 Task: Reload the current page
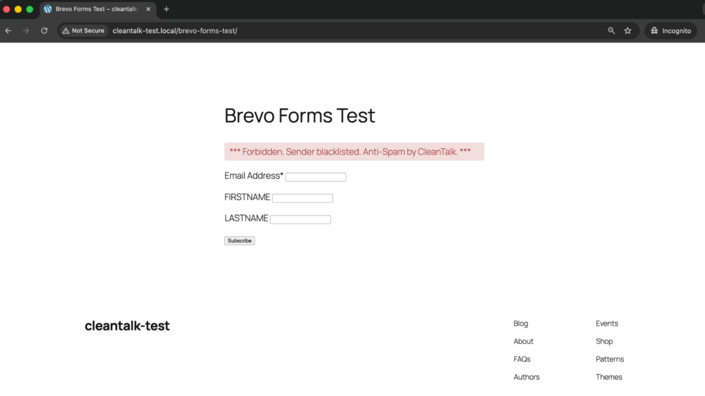coord(44,30)
